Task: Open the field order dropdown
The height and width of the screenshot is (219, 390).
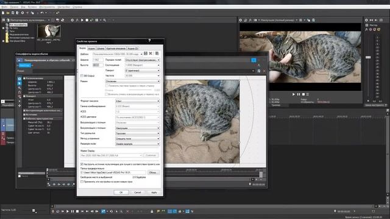Action: (142, 60)
